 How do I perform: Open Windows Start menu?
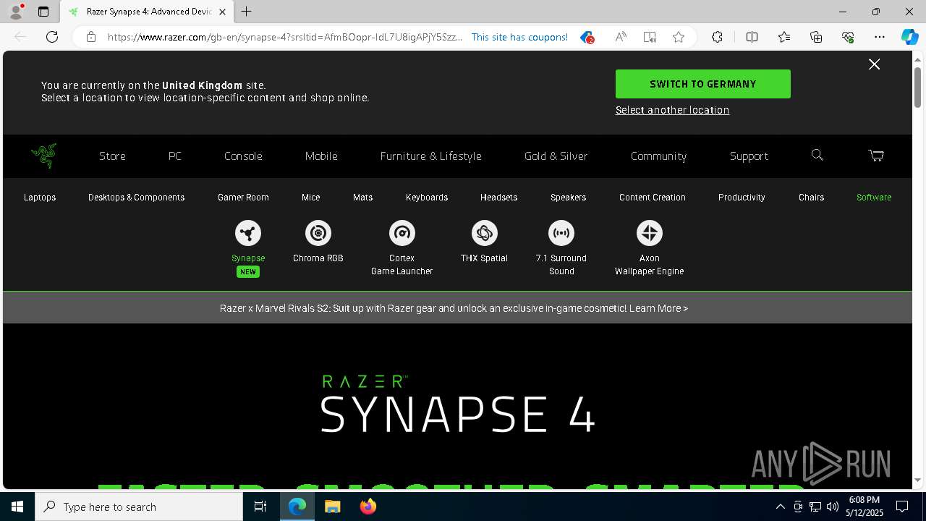[x=17, y=507]
